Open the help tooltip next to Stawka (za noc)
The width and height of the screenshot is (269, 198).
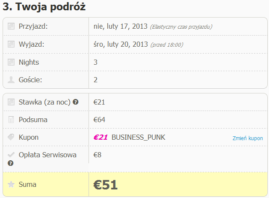[x=76, y=102]
